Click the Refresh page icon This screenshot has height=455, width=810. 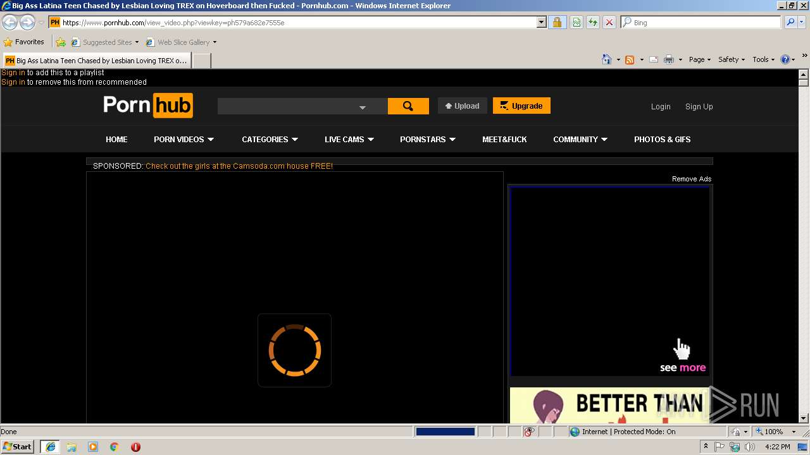click(x=593, y=22)
